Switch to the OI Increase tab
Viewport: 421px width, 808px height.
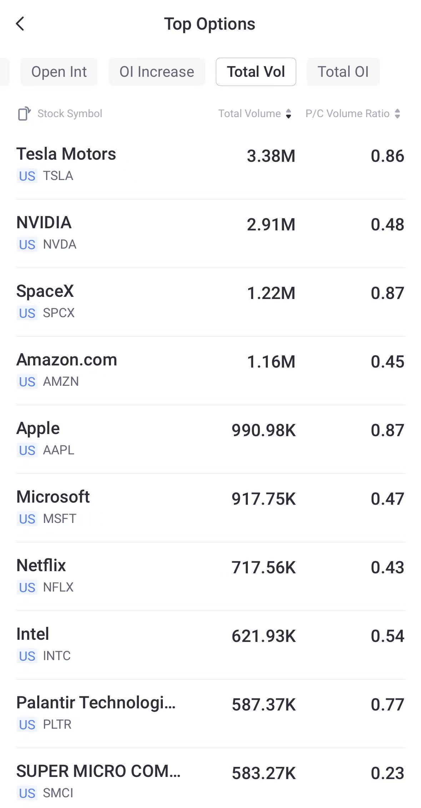point(157,72)
